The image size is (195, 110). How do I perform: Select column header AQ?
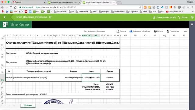coord(165,35)
